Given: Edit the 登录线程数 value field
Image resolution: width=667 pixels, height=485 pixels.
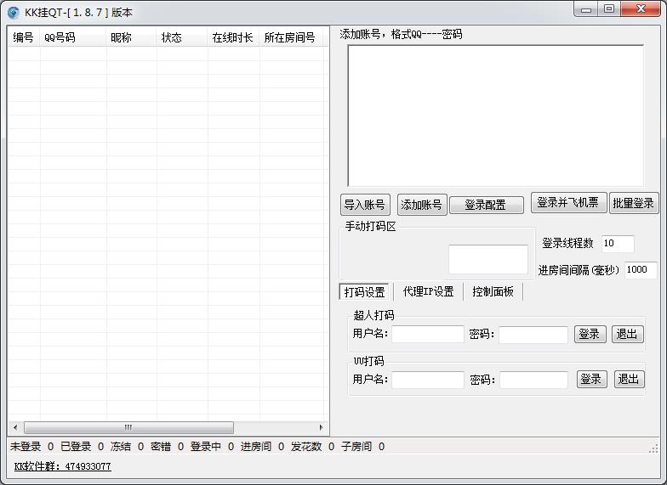Looking at the screenshot, I should click(x=618, y=244).
